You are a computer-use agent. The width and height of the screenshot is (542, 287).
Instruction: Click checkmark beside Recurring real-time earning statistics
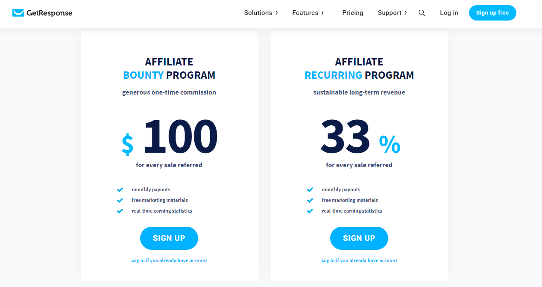click(310, 211)
